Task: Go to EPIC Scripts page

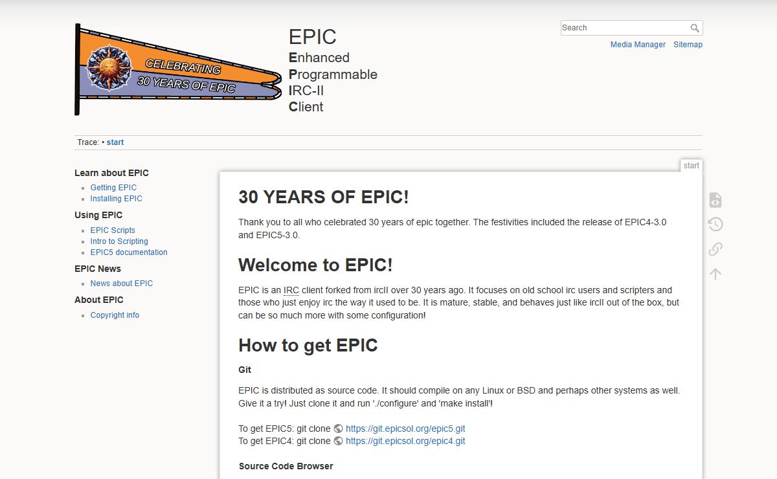Action: pos(113,230)
